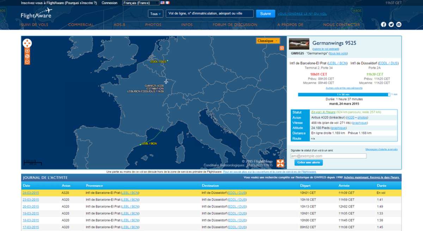Click the tous les vols link
Viewport: 423px width, 231px height.
click(338, 53)
